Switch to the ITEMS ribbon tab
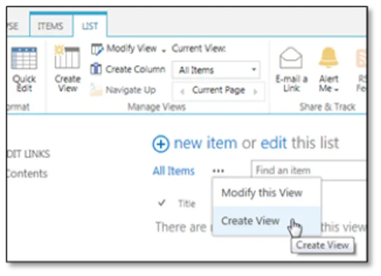The image size is (381, 276). click(x=51, y=26)
